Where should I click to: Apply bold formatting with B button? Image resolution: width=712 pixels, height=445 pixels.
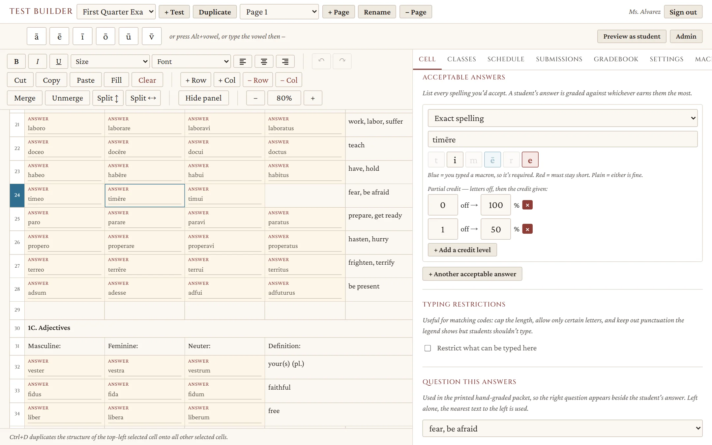pos(16,62)
